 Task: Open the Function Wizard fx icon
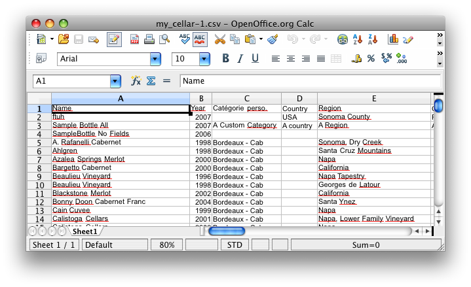pos(136,80)
